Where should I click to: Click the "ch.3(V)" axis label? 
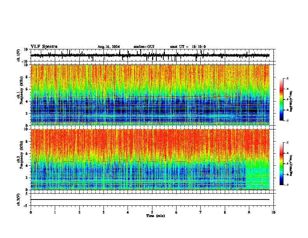point(19,199)
